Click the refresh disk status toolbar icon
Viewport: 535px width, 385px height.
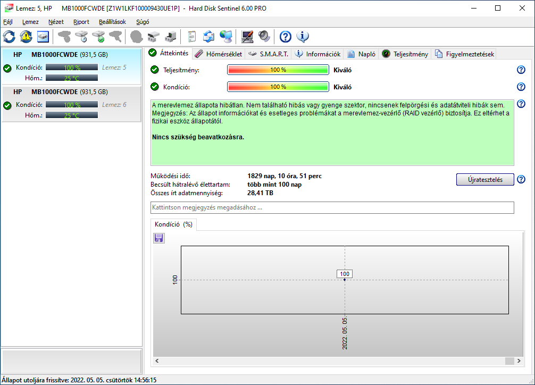9,37
